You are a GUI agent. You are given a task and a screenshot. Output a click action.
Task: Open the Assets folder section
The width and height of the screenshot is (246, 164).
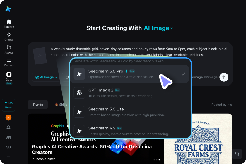[x=9, y=49]
